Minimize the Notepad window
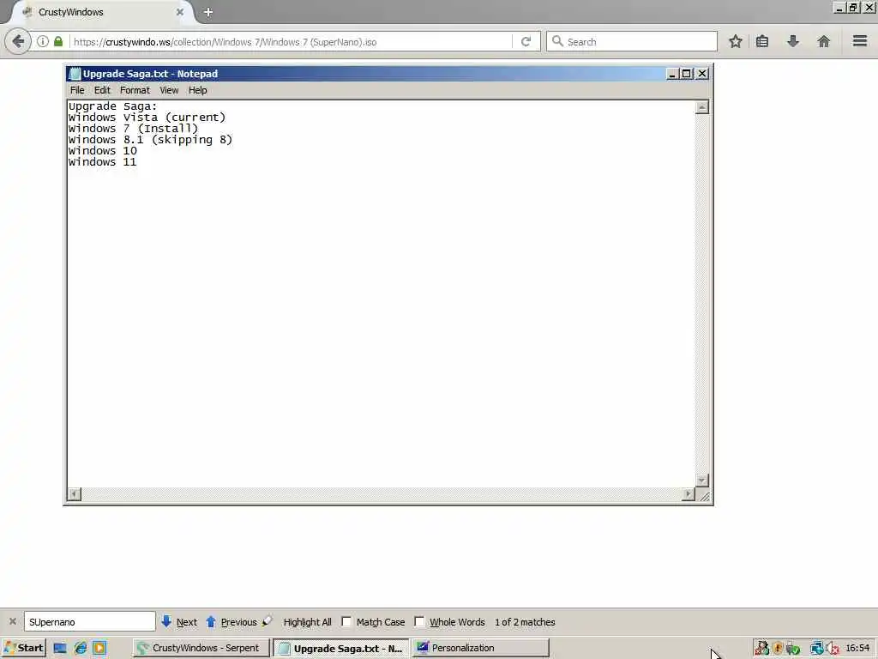The image size is (878, 659). click(x=672, y=74)
